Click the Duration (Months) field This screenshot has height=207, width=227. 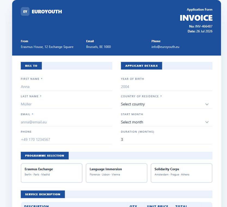167,140
